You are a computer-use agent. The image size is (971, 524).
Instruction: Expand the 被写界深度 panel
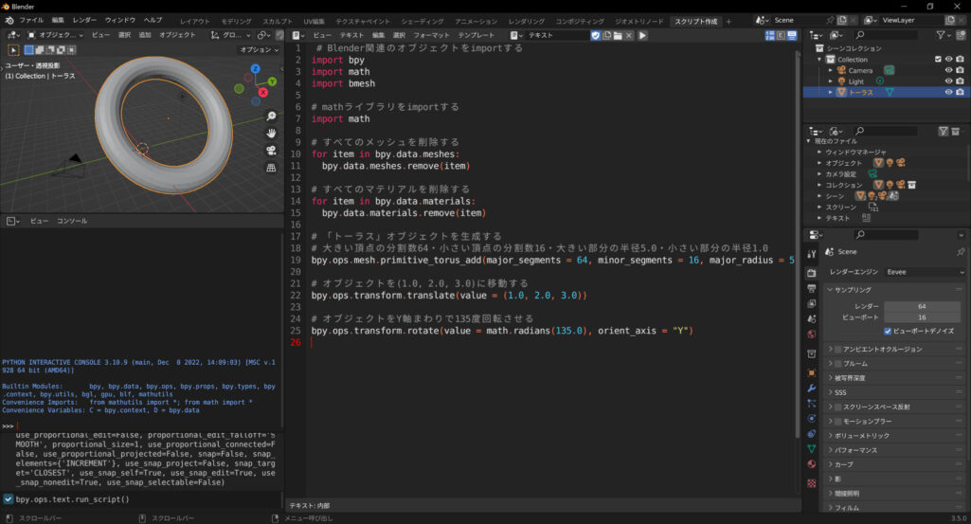[x=895, y=378]
